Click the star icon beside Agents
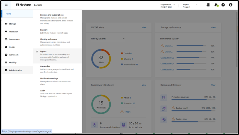 [x=36, y=51]
